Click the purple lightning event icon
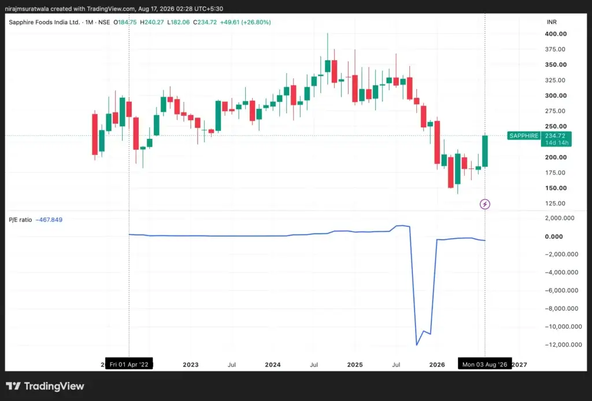Image resolution: width=592 pixels, height=401 pixels. click(x=485, y=204)
